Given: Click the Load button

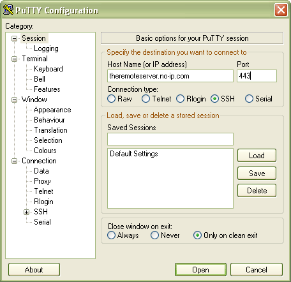Looking at the screenshot, I should (257, 156).
